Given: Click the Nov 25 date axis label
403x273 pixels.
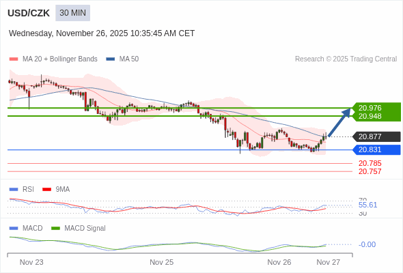Looking at the screenshot, I should coord(162,262).
